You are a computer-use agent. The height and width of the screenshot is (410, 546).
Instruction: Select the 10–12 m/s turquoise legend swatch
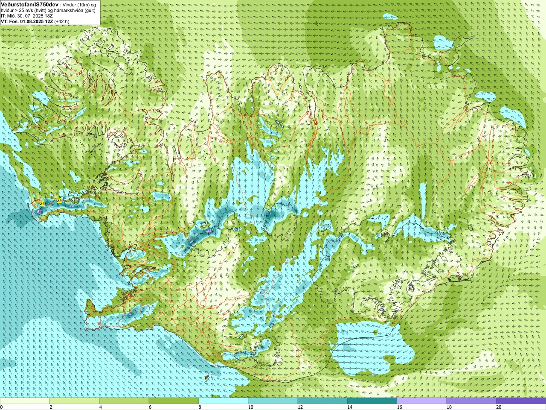[x=273, y=401]
